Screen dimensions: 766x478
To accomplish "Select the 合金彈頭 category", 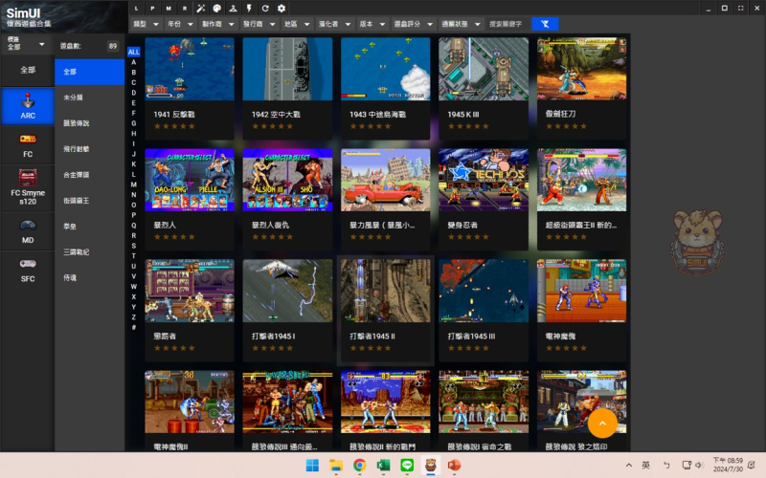I will point(89,175).
